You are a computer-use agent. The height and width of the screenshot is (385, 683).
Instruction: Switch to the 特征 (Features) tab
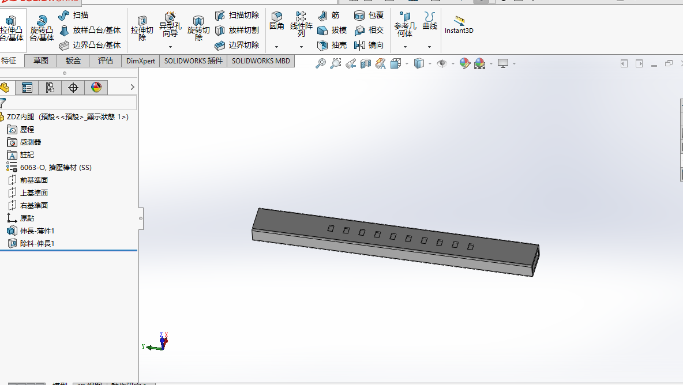(10, 61)
